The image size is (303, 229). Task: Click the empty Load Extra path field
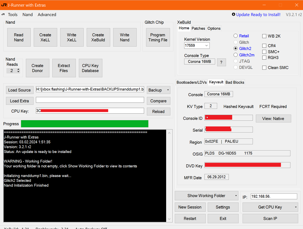pyautogui.click(x=90, y=100)
